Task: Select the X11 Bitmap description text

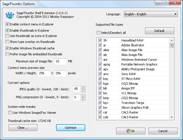Action: 129,93
